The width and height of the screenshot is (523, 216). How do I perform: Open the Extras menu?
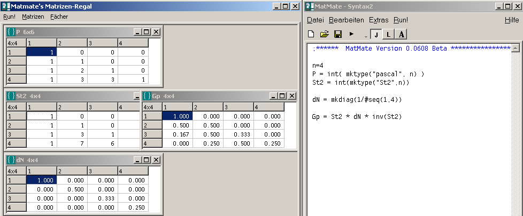pos(379,20)
